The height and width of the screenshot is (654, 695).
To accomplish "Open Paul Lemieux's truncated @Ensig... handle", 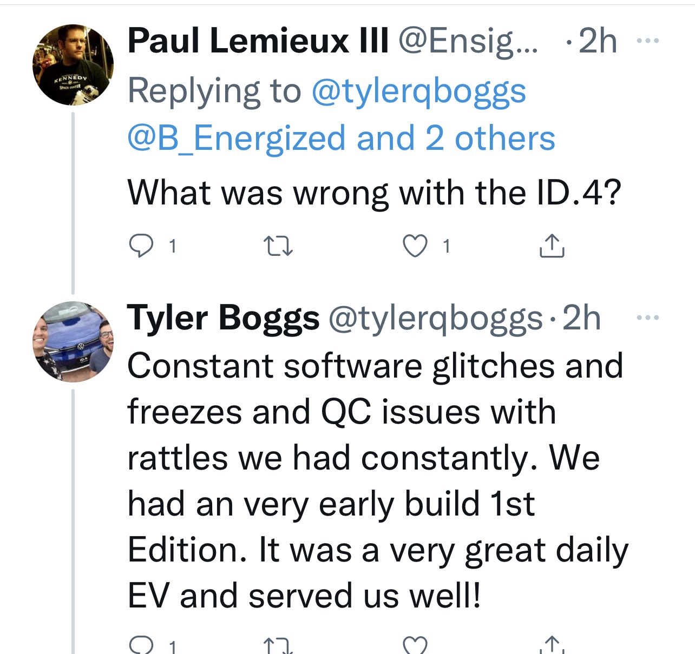I will click(x=469, y=41).
